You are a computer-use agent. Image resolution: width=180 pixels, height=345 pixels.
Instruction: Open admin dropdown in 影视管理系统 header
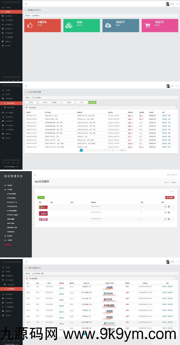(173, 174)
